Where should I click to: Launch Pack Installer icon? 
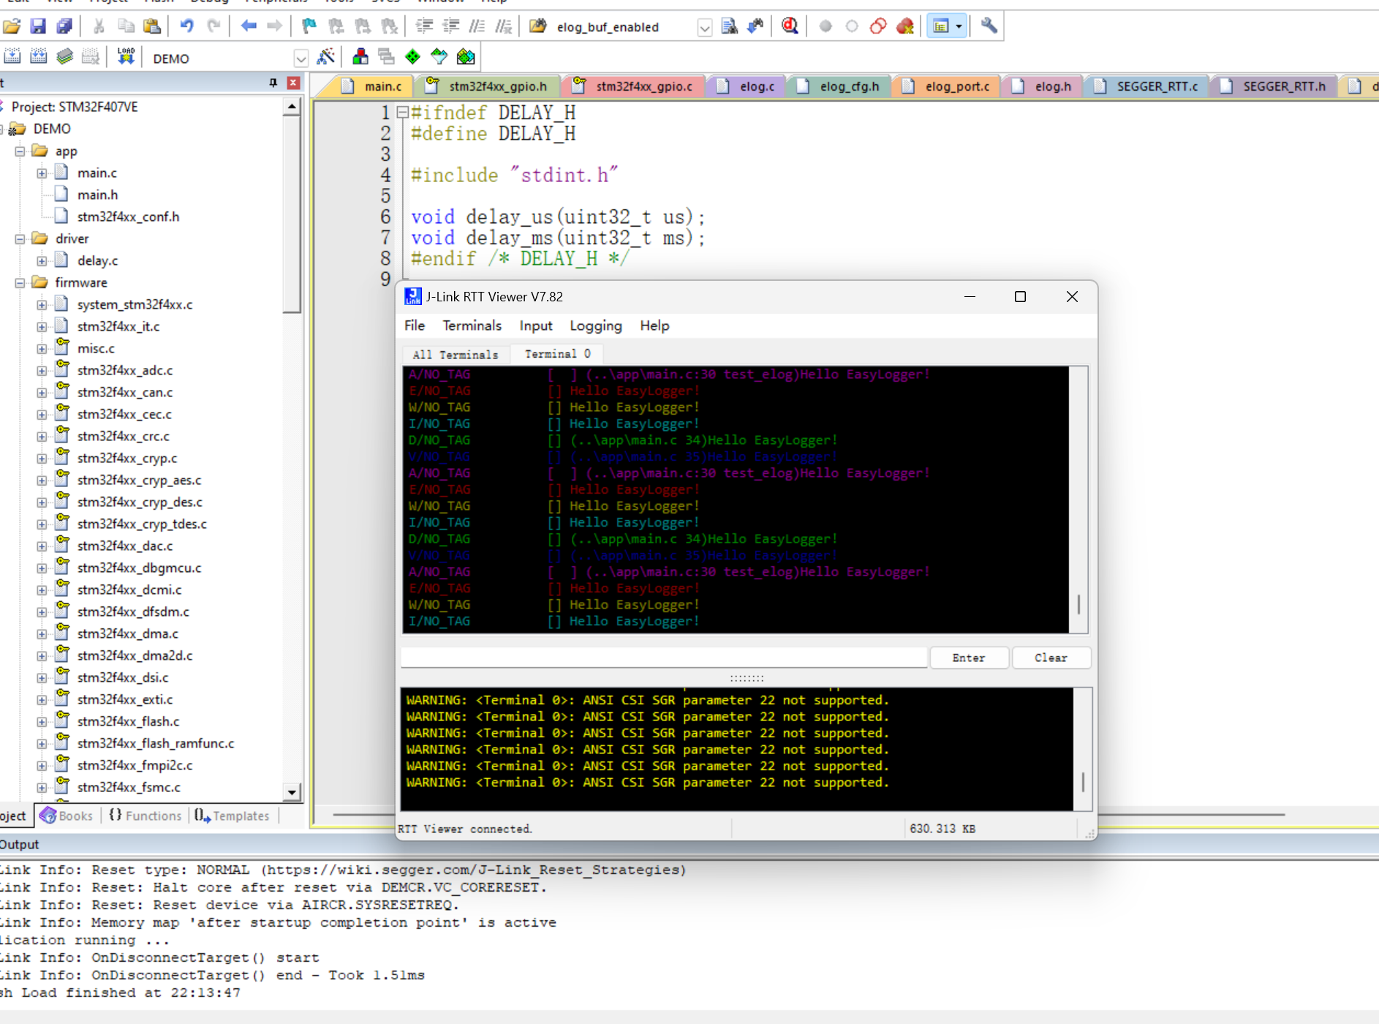point(466,57)
